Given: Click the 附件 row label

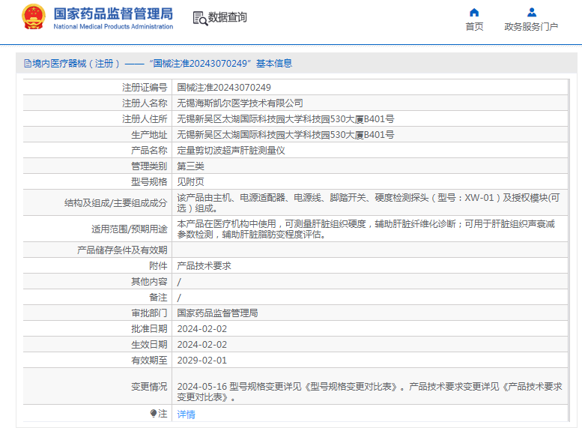Looking at the screenshot, I should coord(158,266).
